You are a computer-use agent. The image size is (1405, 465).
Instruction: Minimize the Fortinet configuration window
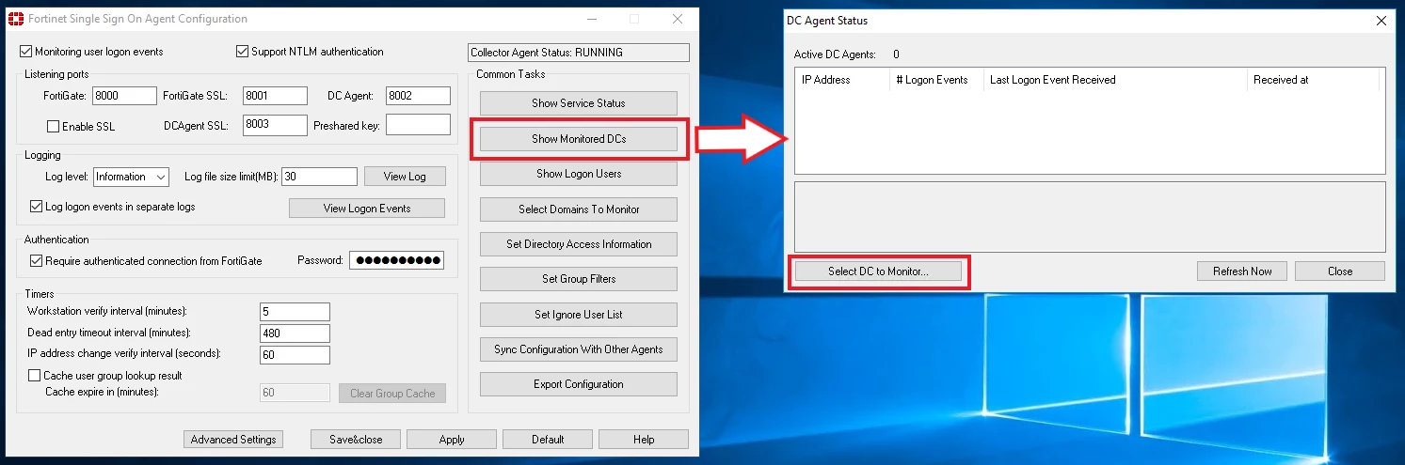591,19
